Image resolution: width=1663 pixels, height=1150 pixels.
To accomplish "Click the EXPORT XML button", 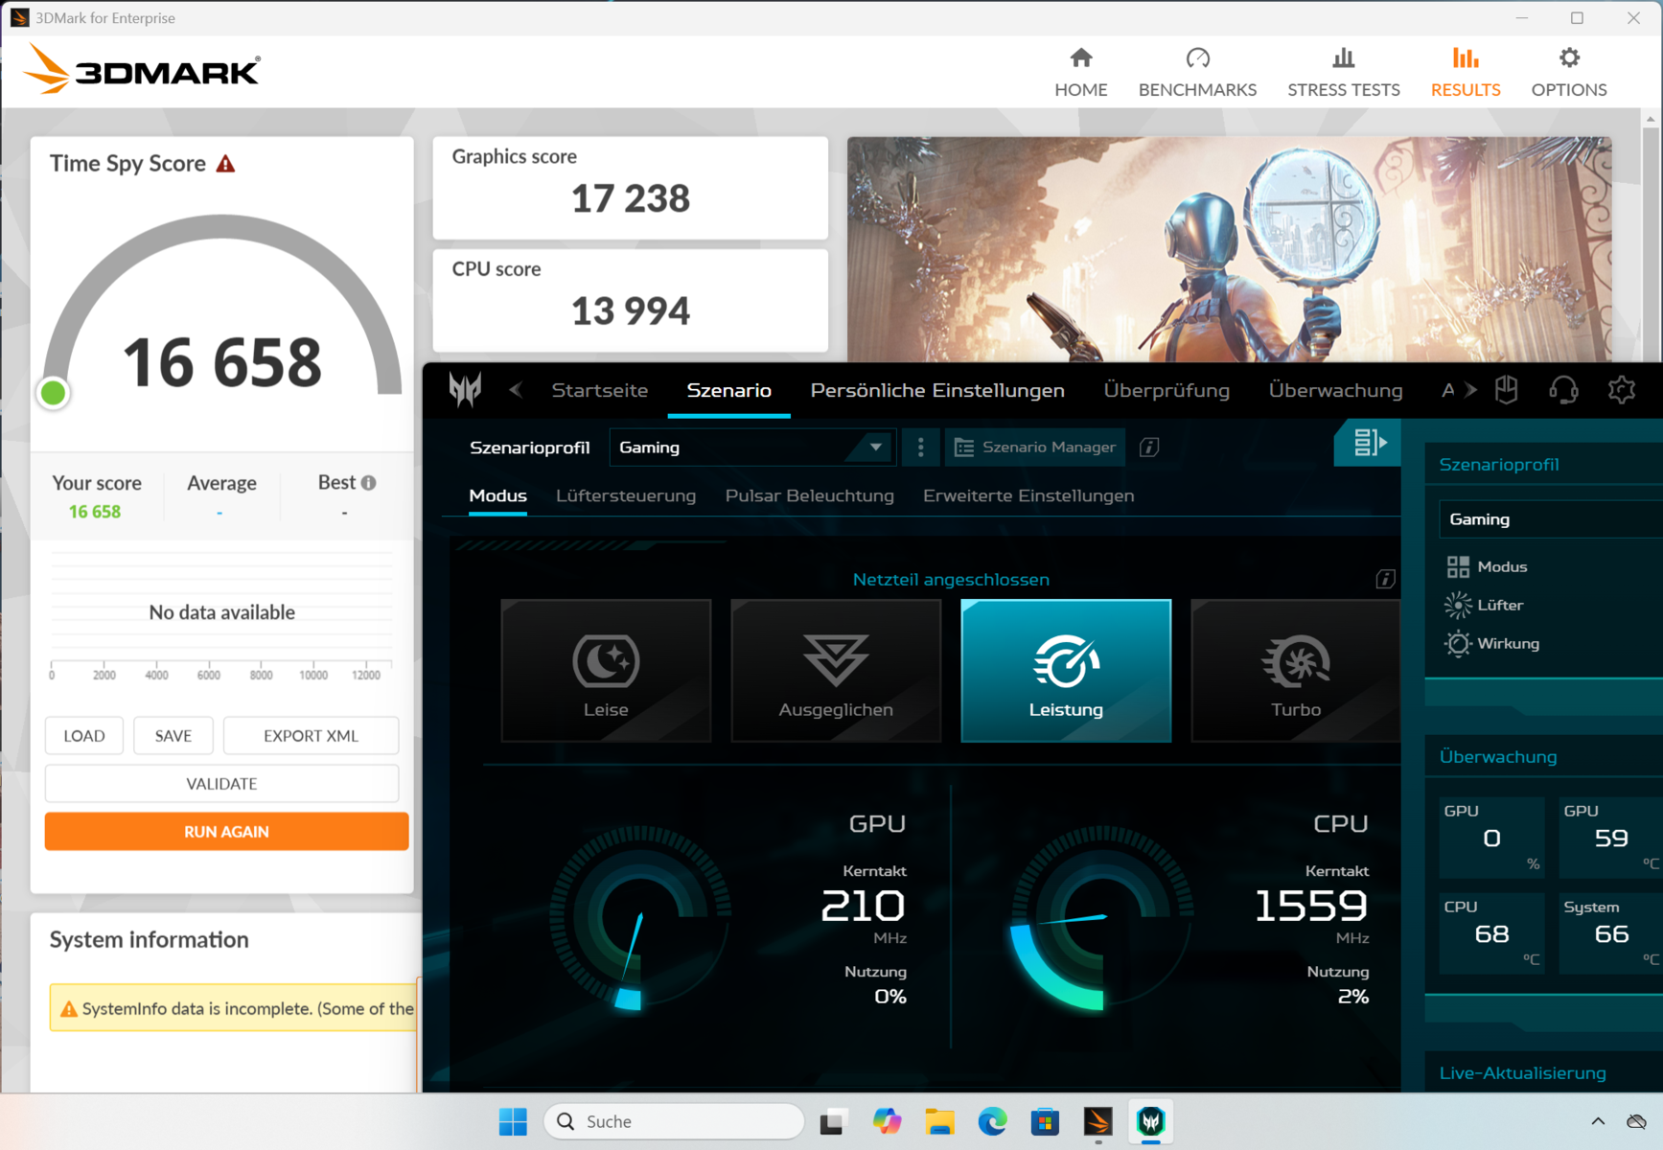I will tap(311, 736).
